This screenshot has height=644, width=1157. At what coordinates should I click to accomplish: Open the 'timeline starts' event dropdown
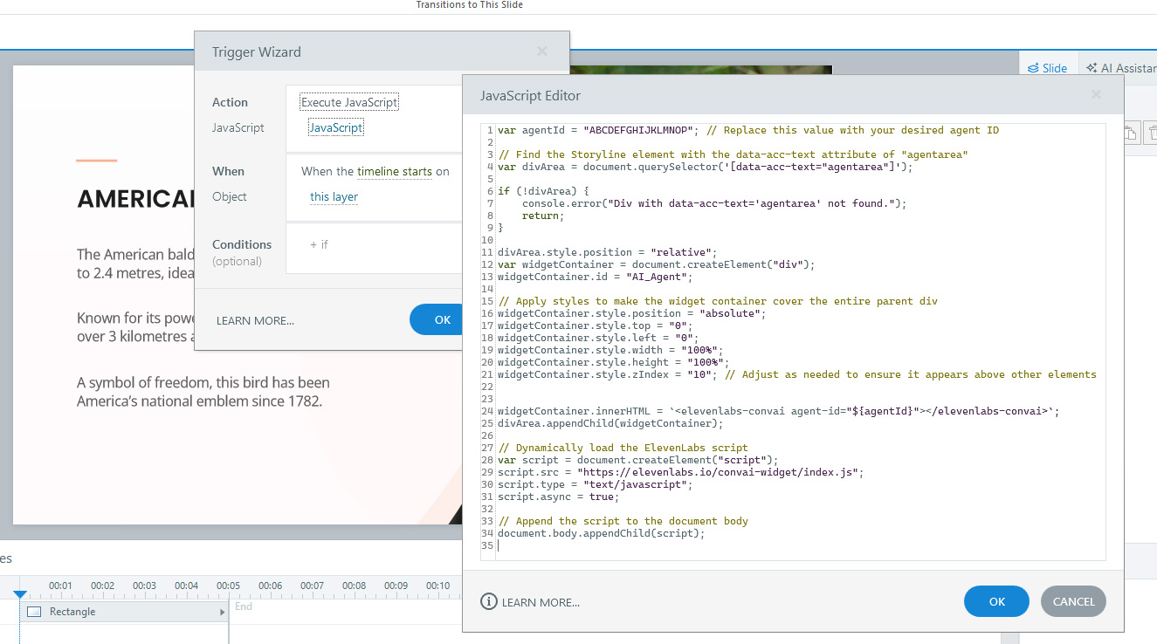[x=394, y=171]
